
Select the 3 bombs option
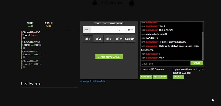[98, 39]
